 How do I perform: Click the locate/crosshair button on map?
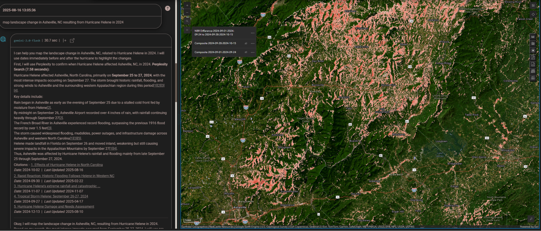tap(533, 14)
